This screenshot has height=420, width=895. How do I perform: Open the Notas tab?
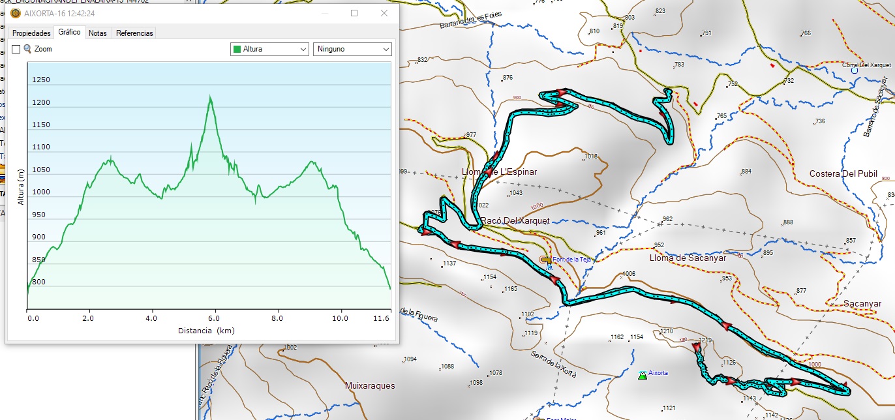(x=98, y=33)
